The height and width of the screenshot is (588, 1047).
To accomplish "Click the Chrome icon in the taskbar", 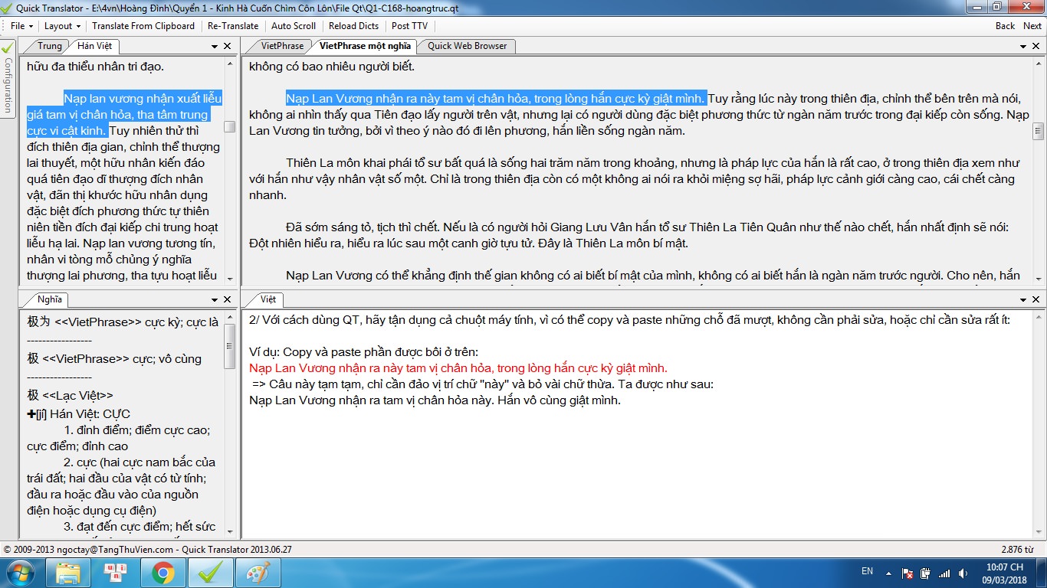I will [x=162, y=572].
